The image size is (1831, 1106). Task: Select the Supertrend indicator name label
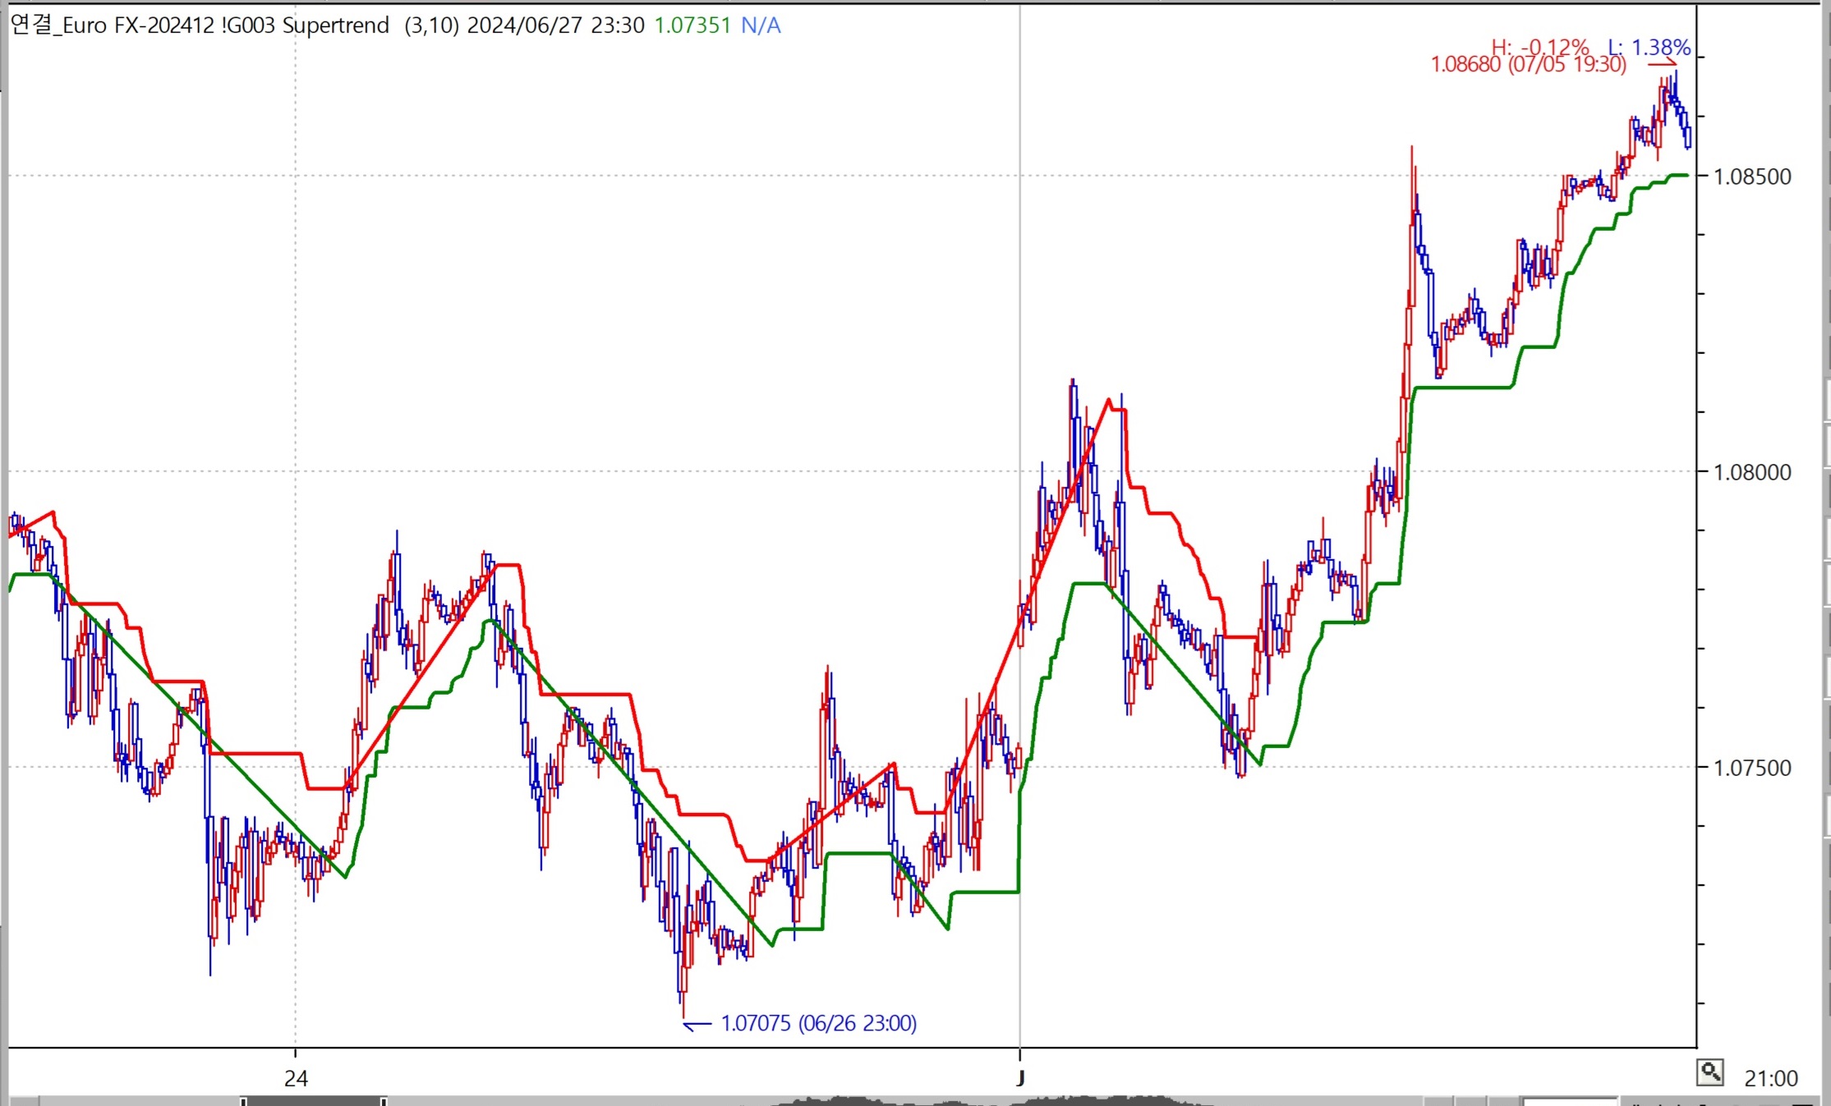click(x=335, y=25)
